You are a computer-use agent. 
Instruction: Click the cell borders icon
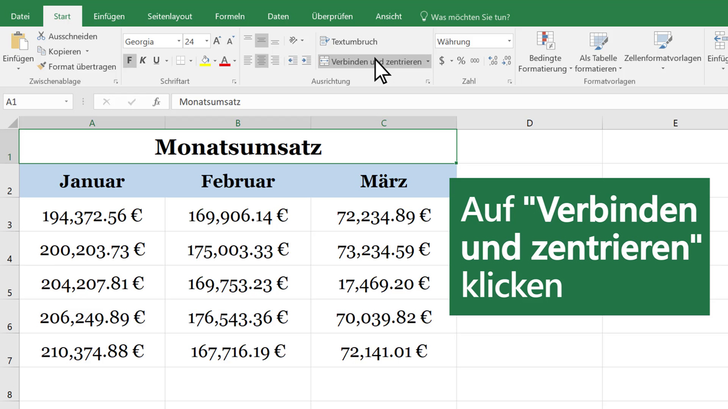(x=180, y=60)
